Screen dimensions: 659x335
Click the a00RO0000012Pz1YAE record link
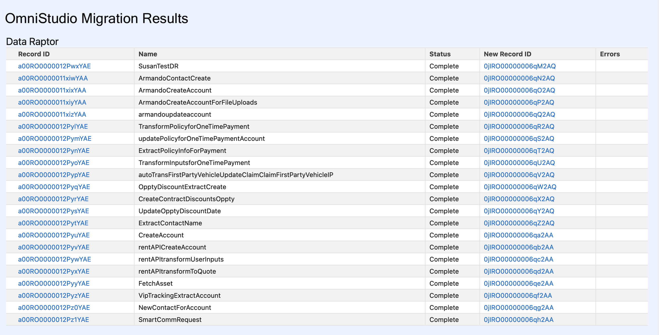[53, 320]
